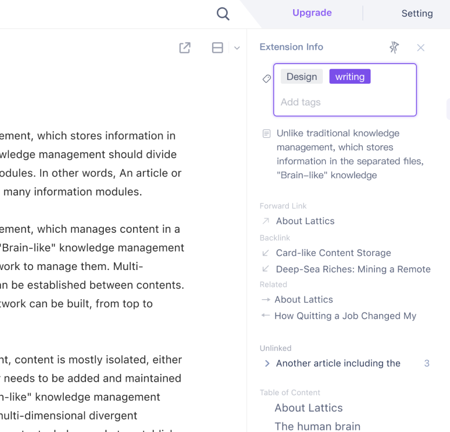Unpin the Extension Info panel
450x432 pixels.
[394, 48]
